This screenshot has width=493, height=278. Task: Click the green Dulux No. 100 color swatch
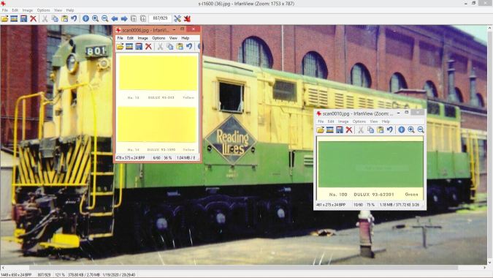370,165
